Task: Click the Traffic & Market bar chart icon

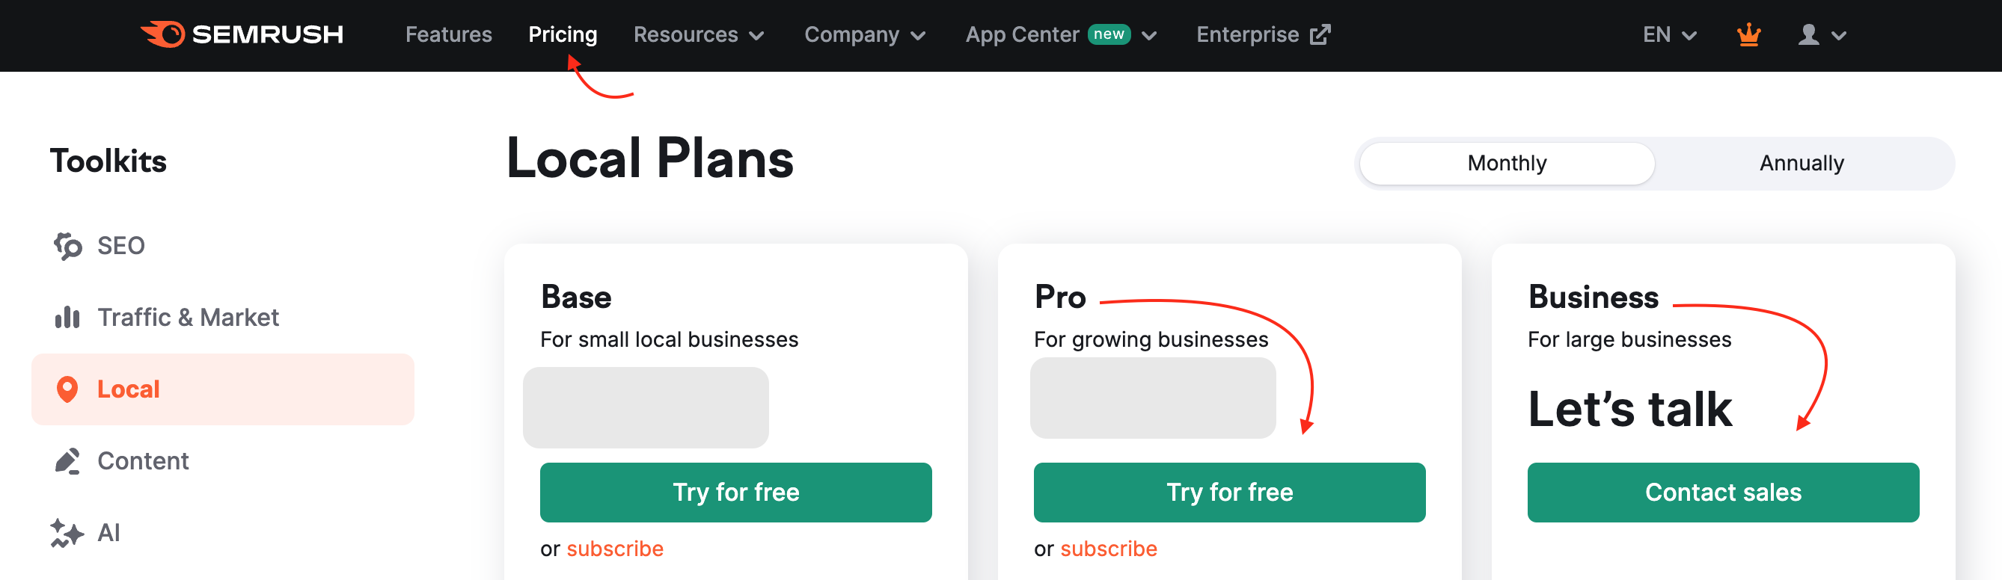Action: (67, 317)
